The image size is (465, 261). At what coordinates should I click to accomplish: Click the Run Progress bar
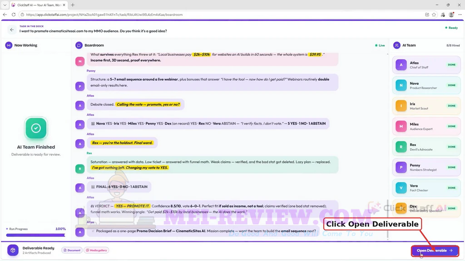pyautogui.click(x=35, y=235)
